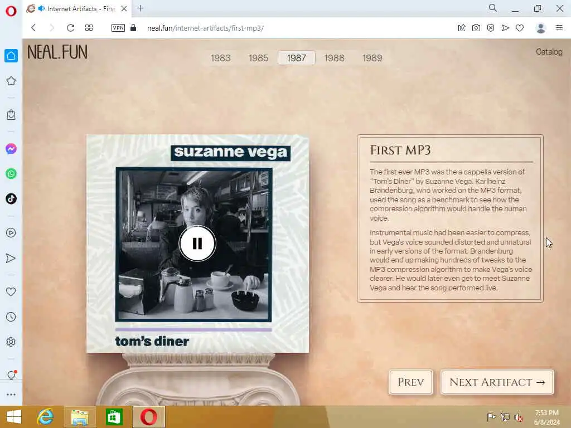571x428 pixels.
Task: Open Settings gear in the sidebar
Action: [11, 342]
